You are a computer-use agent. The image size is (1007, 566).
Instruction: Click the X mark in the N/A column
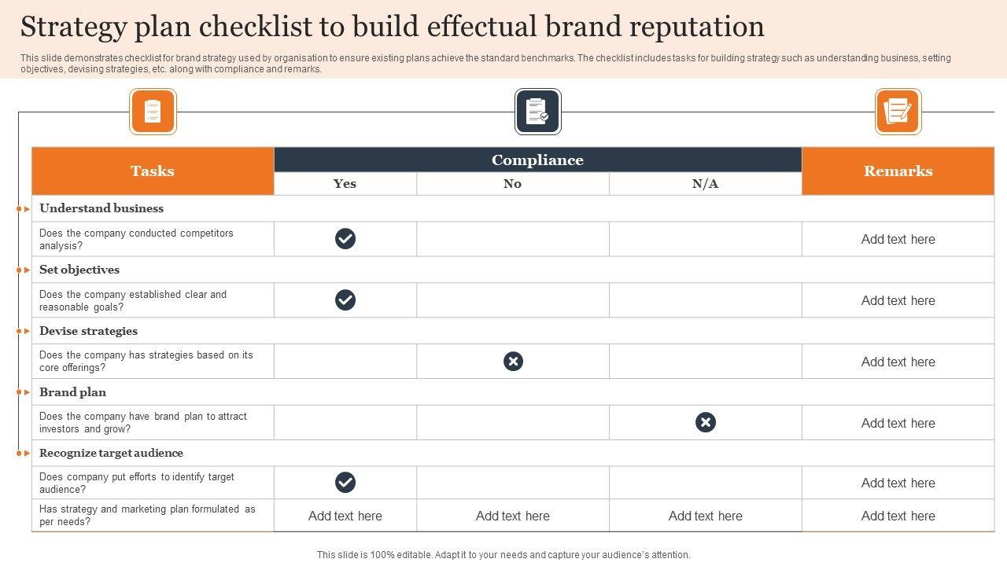click(706, 423)
